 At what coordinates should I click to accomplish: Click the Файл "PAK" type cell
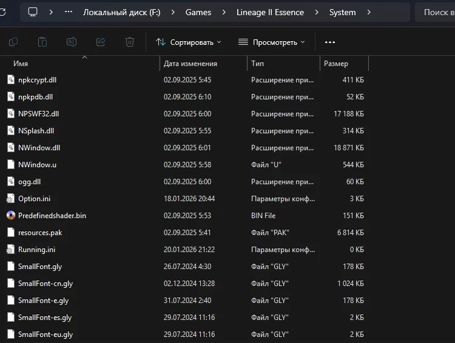tap(270, 233)
